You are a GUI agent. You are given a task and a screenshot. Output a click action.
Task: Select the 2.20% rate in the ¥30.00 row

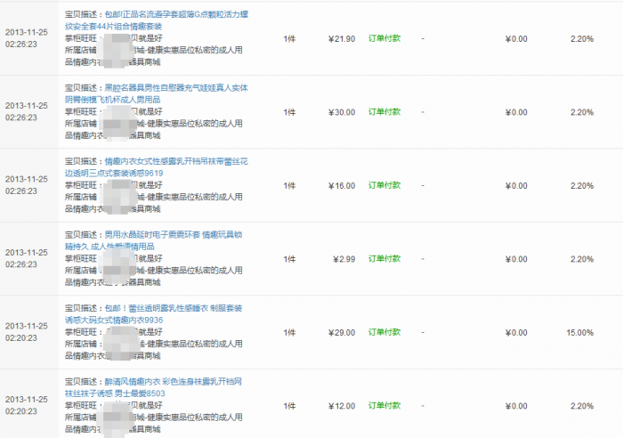pos(582,112)
